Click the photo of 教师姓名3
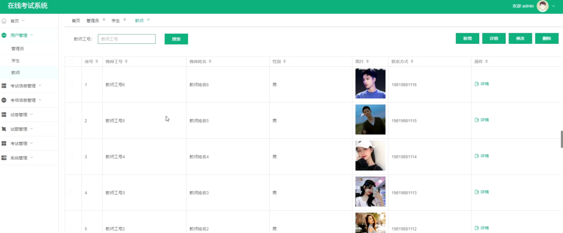 pyautogui.click(x=370, y=192)
